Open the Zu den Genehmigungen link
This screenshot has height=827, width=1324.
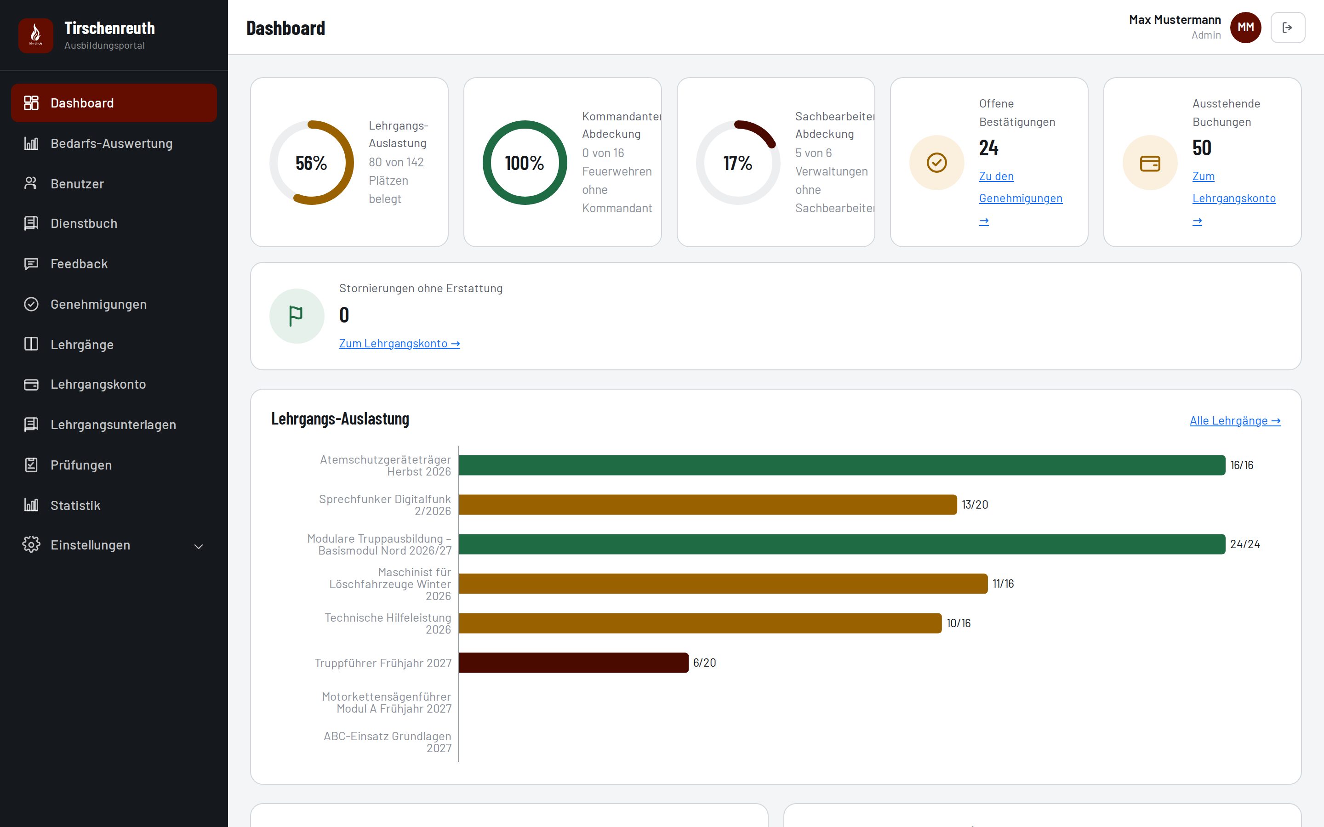[1021, 198]
